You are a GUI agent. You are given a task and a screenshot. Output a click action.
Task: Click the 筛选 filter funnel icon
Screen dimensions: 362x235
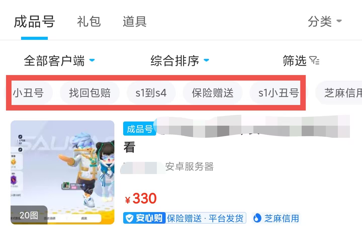pyautogui.click(x=314, y=61)
